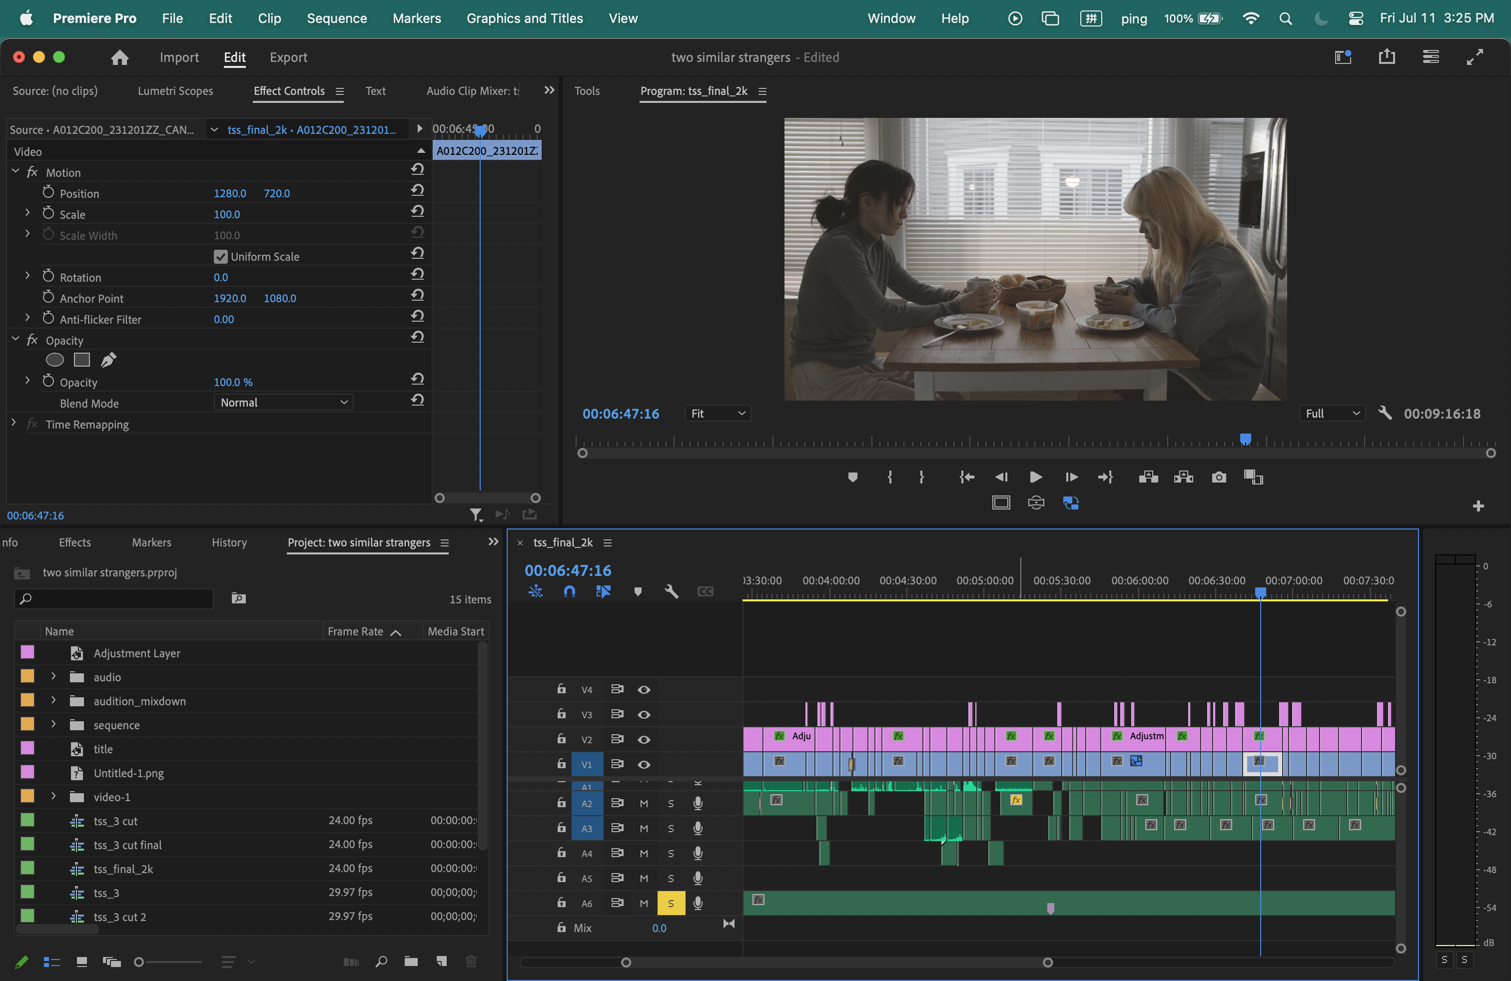Expand the Time Remapping effect
This screenshot has height=981, width=1511.
click(x=13, y=423)
